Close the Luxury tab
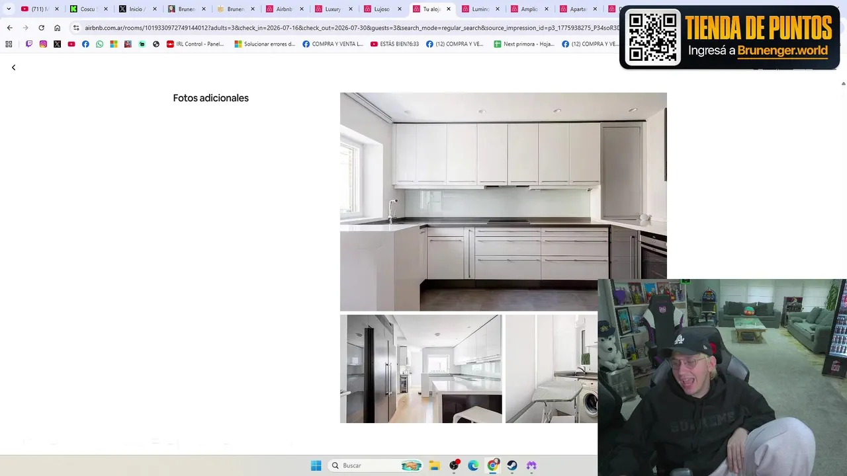 pyautogui.click(x=351, y=9)
